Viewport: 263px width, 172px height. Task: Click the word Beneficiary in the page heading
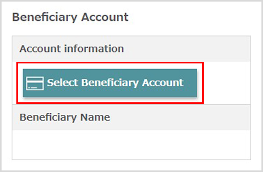click(x=44, y=18)
